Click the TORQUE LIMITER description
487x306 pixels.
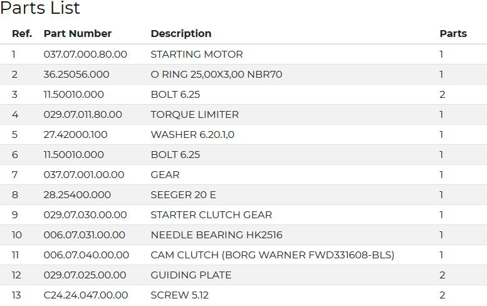194,115
